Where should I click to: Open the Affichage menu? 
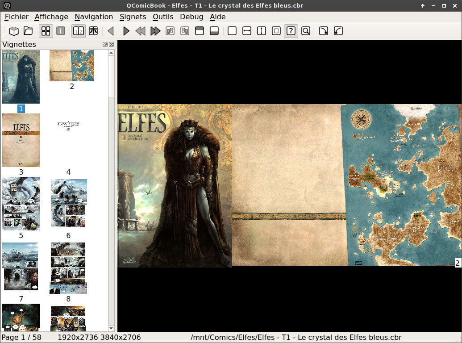[x=51, y=17]
